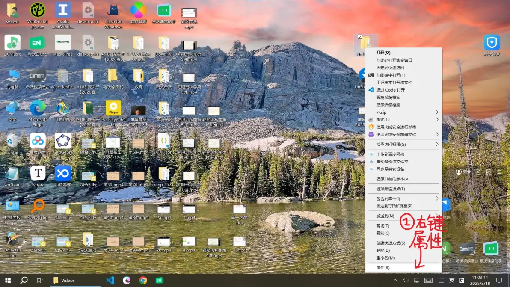Toggle the 英 input language indicator
The width and height of the screenshot is (510, 287).
click(452, 280)
